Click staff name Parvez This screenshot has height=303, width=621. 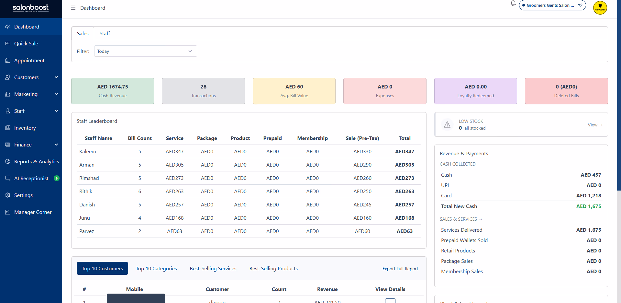click(87, 231)
